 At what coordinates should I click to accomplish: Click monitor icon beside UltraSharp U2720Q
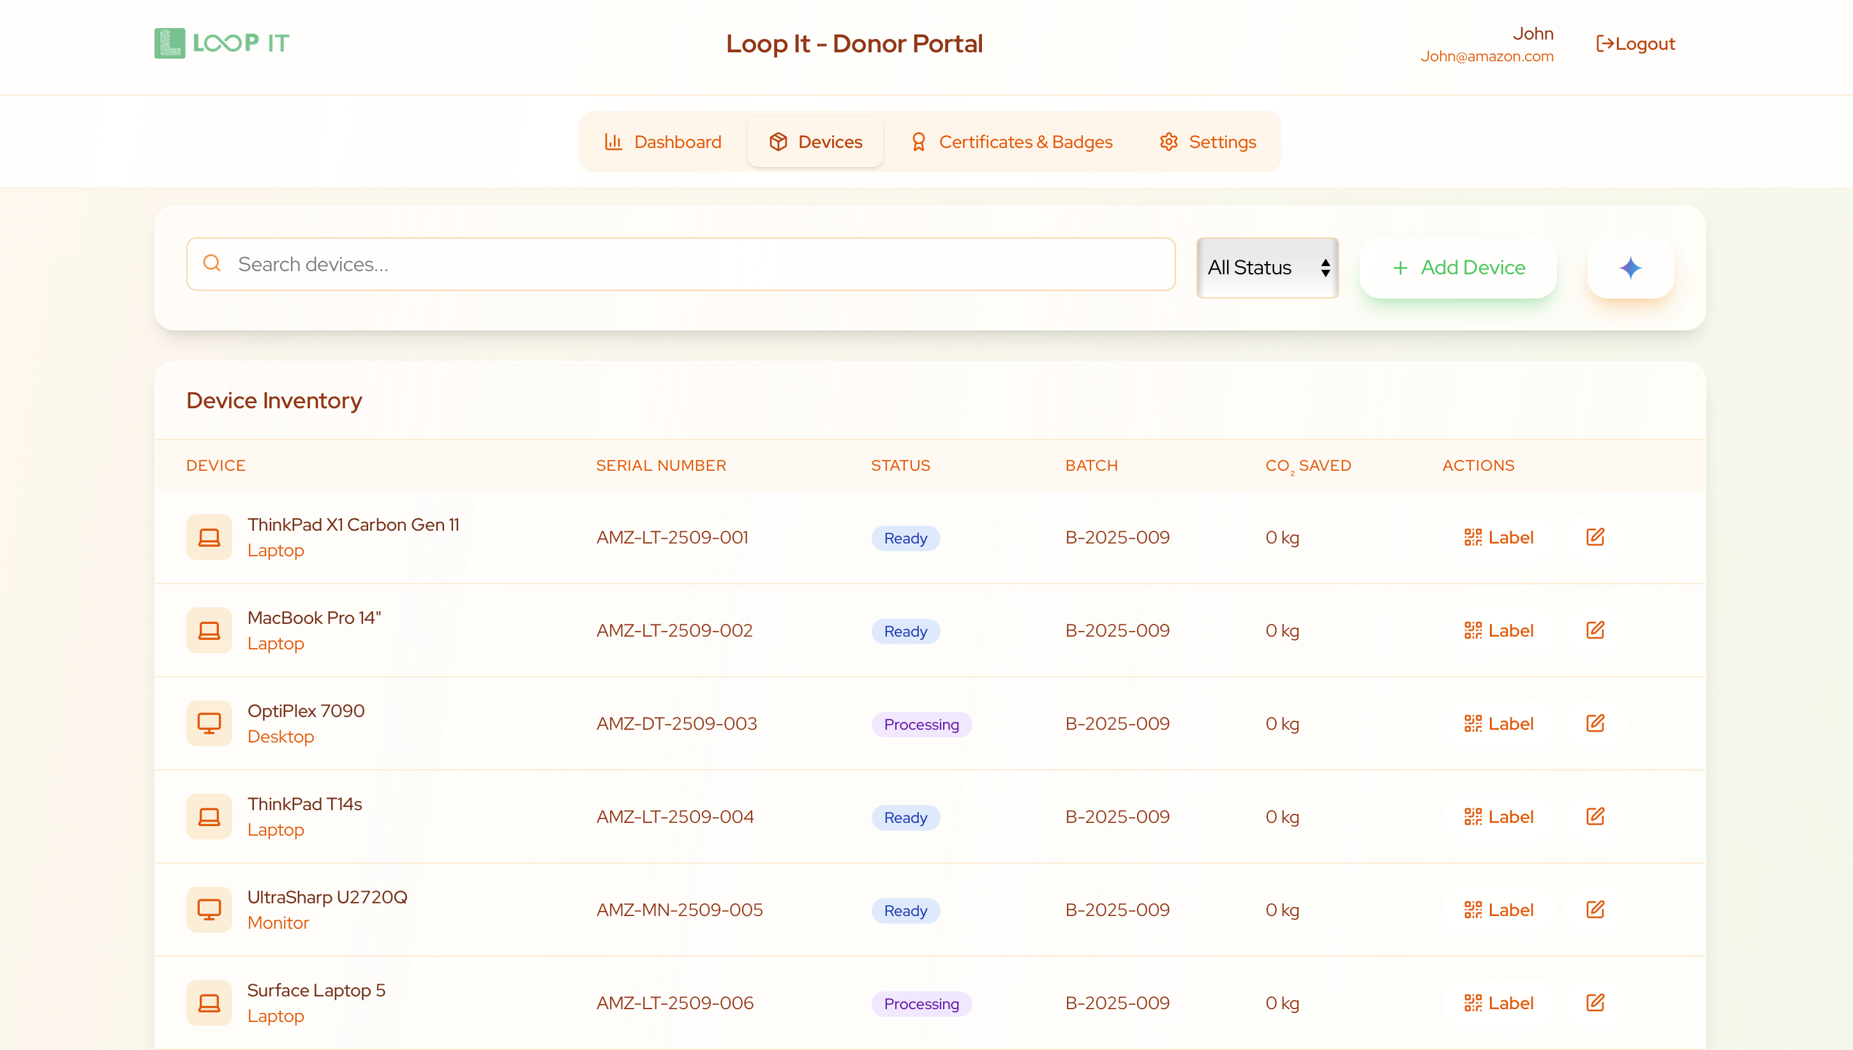(x=209, y=910)
